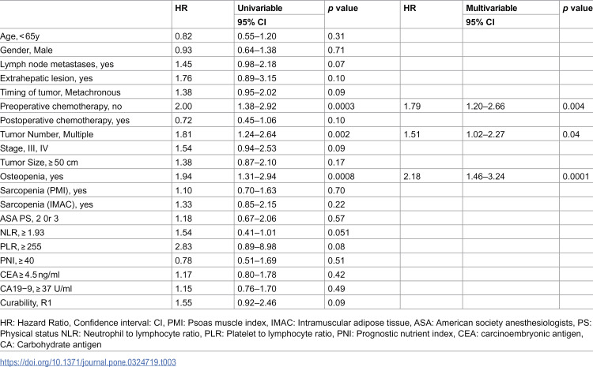
Task: Click the Sarcopenia (IMAC), yes row label
Action: point(47,204)
